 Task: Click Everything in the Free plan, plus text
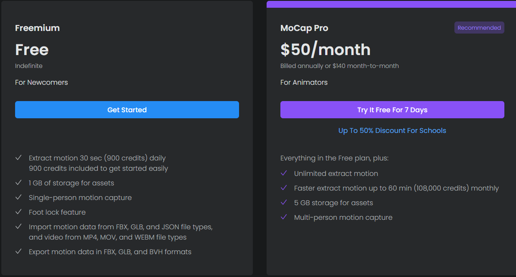[x=334, y=158]
